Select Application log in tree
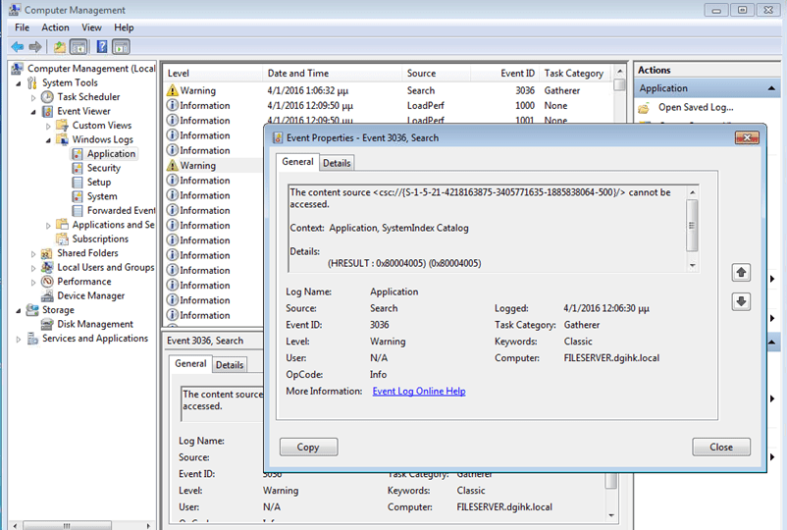Screen dimensions: 787x530 coord(111,153)
